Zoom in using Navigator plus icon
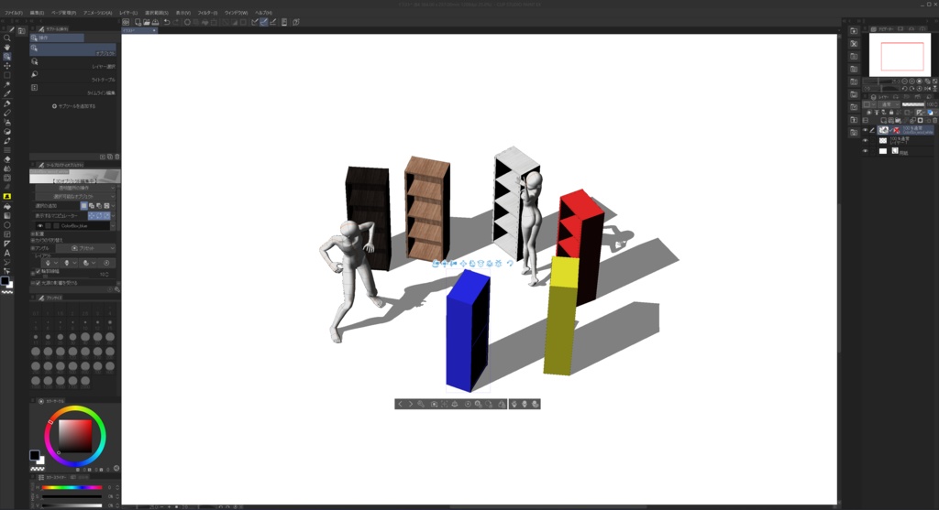Screen dimensions: 939x510 (x=912, y=81)
